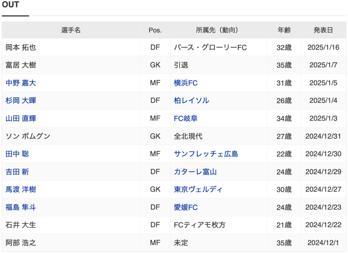Screen dimensions: 348x253
Task: Click the 発表日 column header
Action: click(324, 30)
